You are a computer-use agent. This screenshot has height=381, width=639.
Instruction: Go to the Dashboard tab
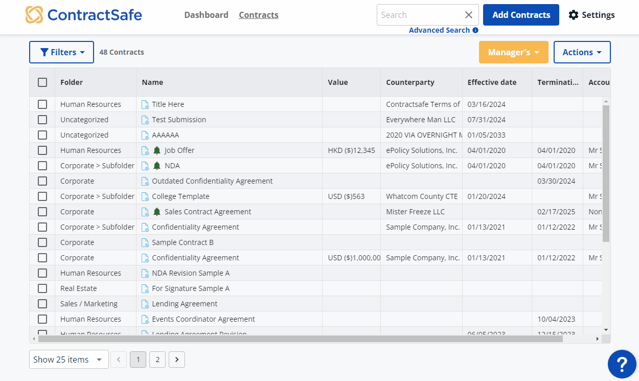[x=206, y=15]
